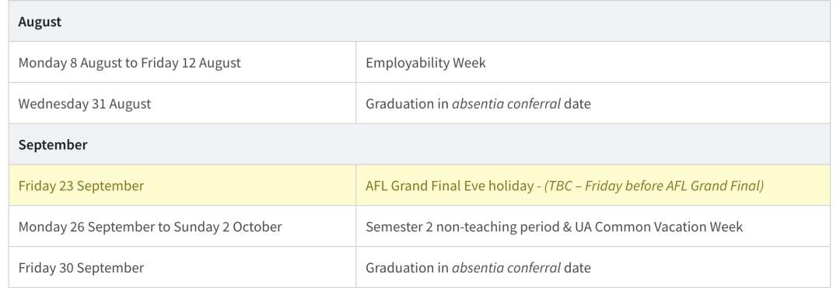
Task: Select the highlighted Friday 23 September cell
Action: tap(182, 186)
